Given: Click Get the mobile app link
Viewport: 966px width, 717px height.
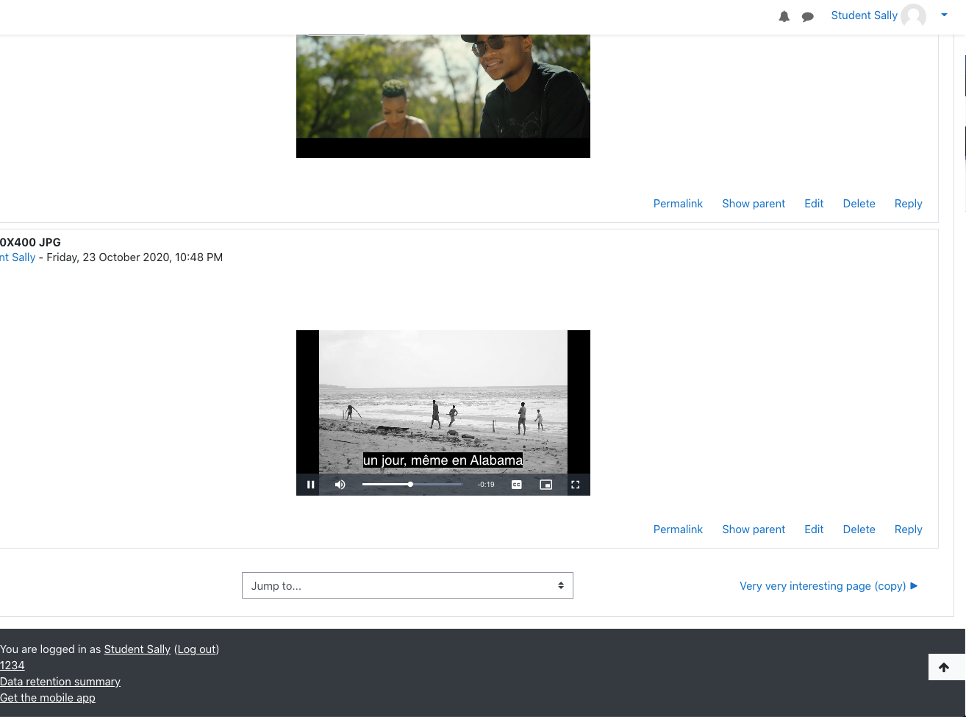Looking at the screenshot, I should 48,698.
